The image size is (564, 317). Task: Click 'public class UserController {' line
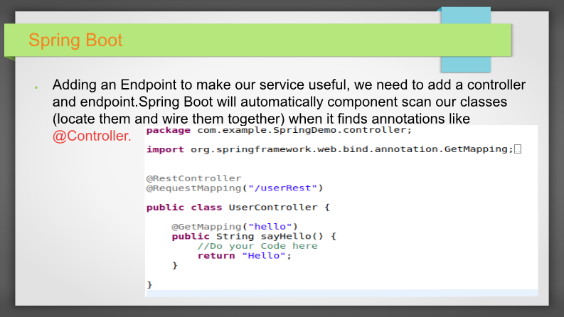pyautogui.click(x=238, y=208)
